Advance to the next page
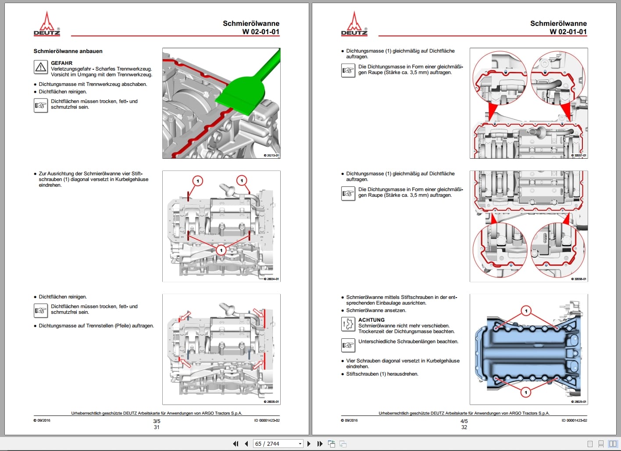The image size is (621, 451). pyautogui.click(x=309, y=444)
